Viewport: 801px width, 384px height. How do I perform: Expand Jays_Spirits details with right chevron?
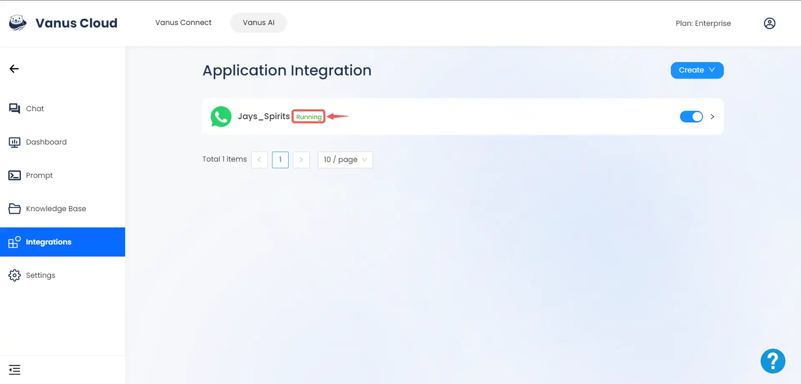pyautogui.click(x=713, y=117)
